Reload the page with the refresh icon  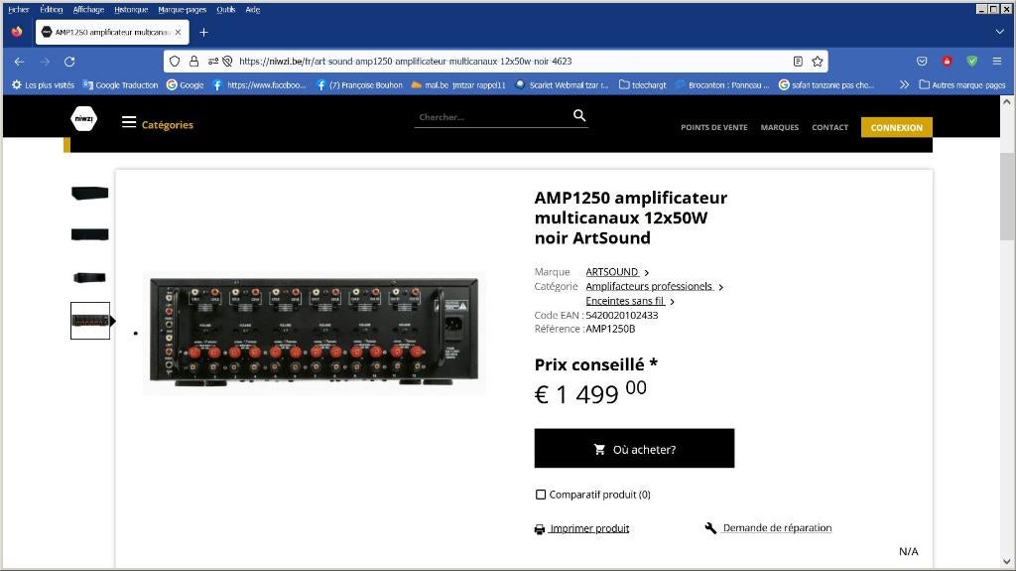(69, 62)
